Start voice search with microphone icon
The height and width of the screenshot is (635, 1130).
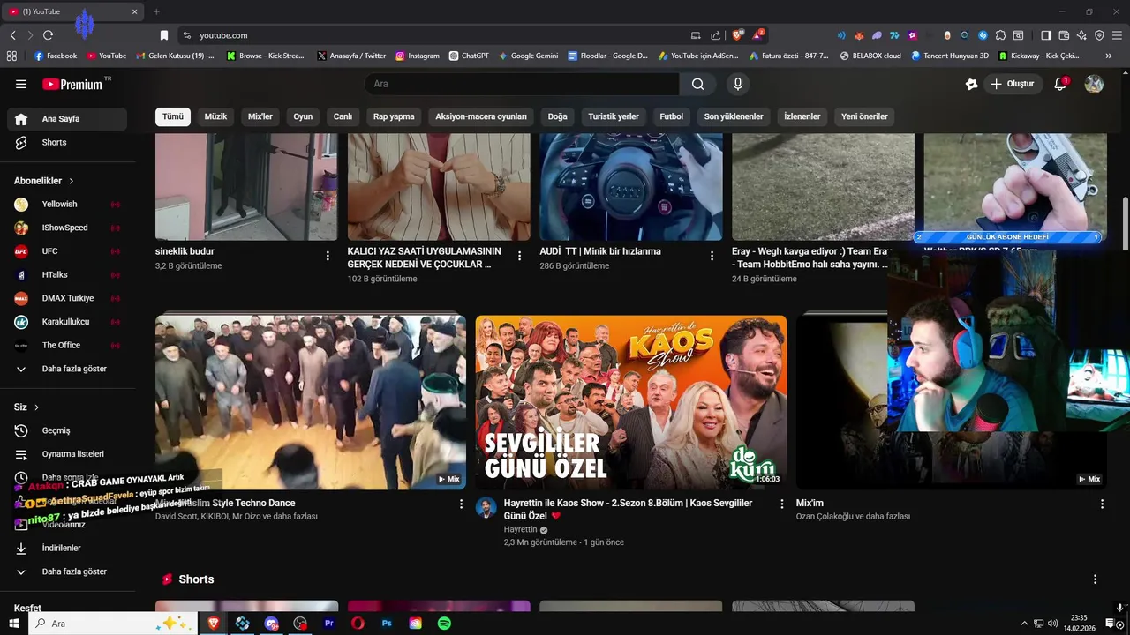tap(738, 84)
